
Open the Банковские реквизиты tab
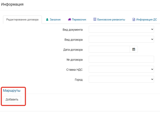tap(109, 19)
